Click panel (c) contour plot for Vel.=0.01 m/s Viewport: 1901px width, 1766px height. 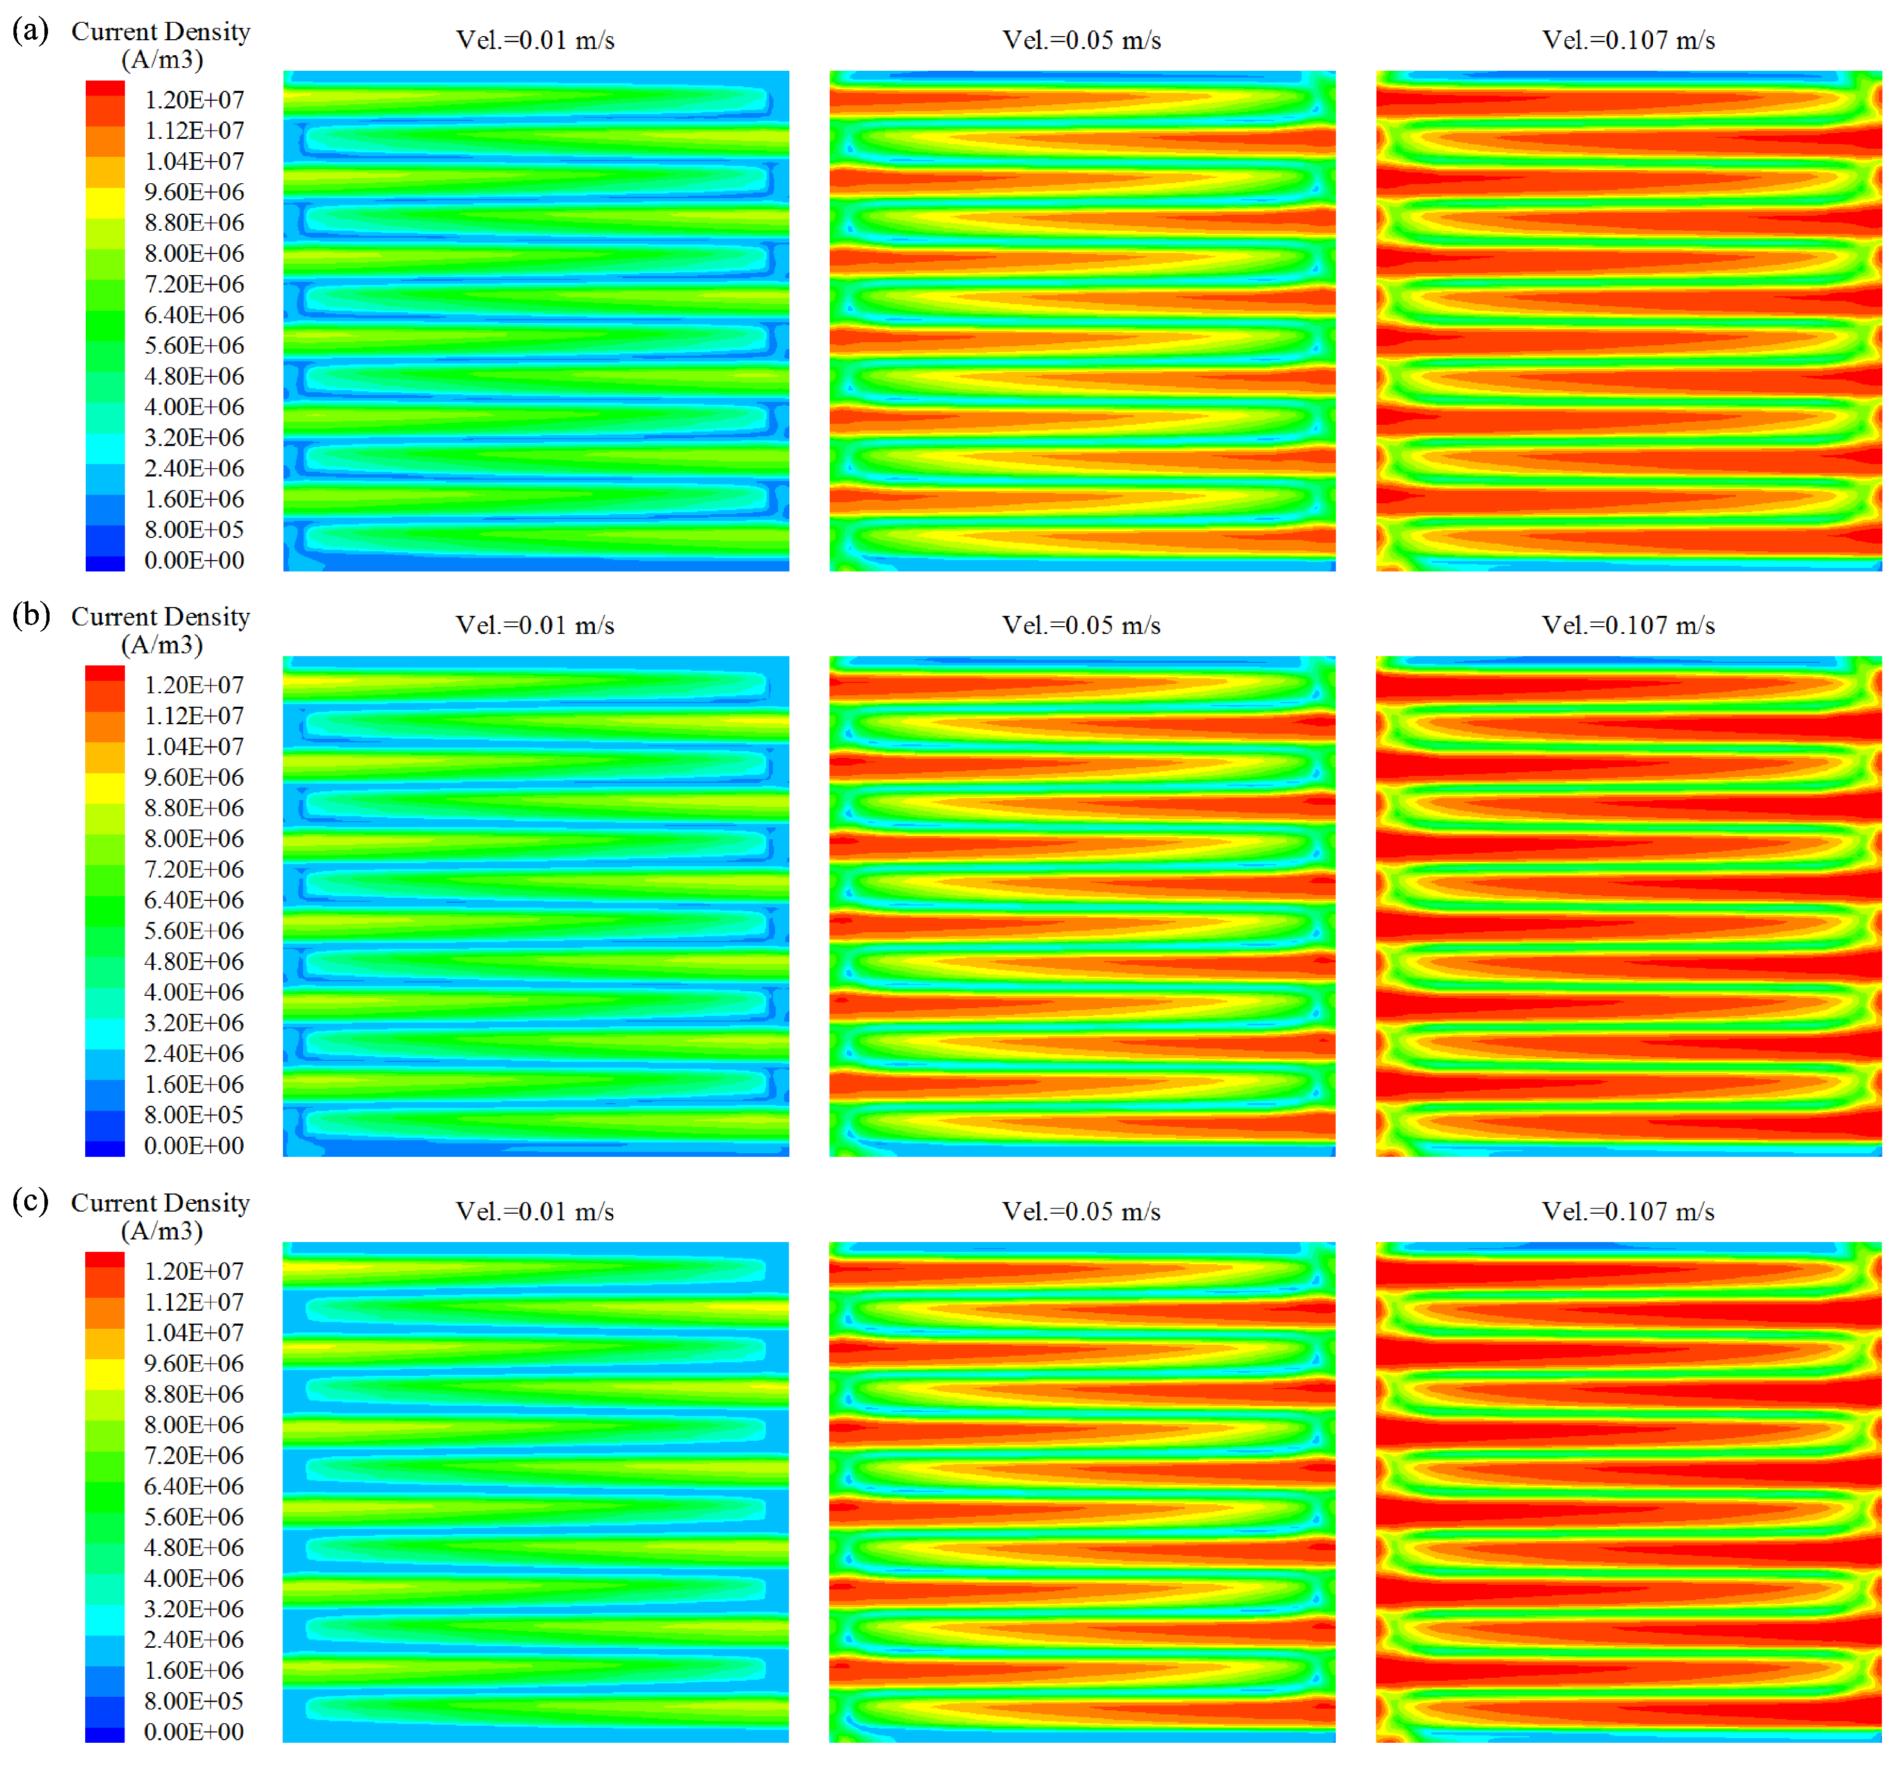coord(535,1492)
